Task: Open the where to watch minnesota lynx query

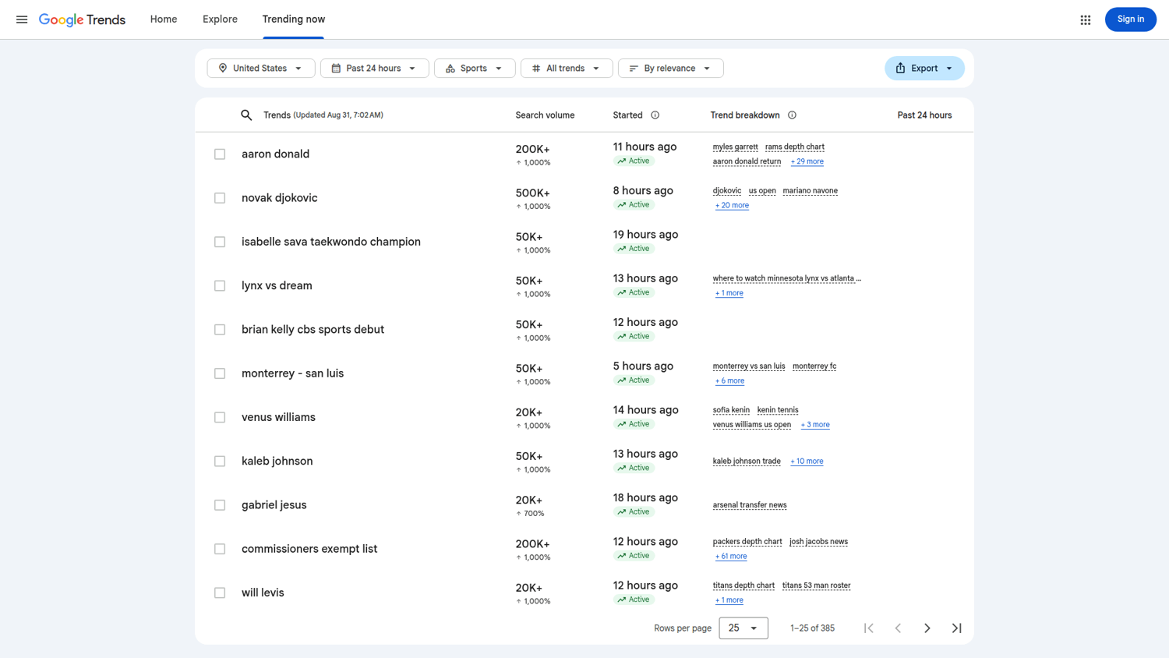Action: 787,278
